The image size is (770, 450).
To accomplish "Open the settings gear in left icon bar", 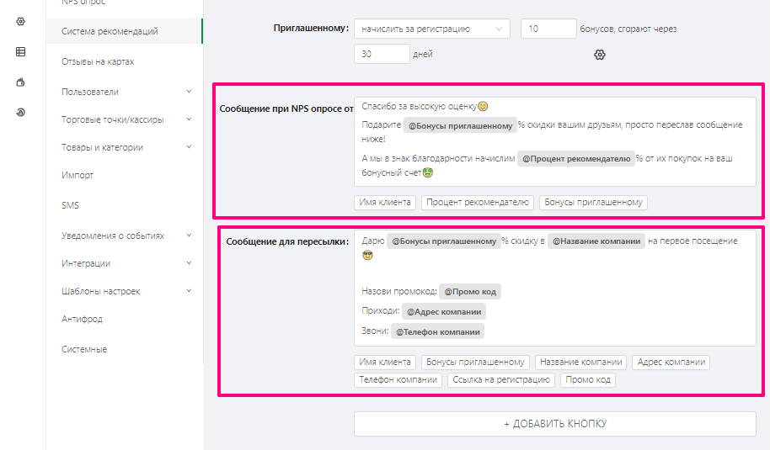I will point(20,22).
